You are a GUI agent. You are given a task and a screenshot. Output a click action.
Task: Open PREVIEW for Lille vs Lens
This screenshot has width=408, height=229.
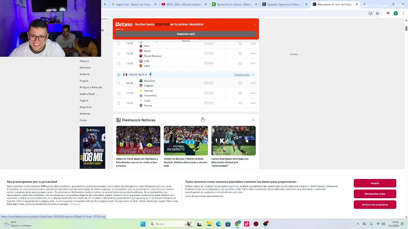point(209,63)
